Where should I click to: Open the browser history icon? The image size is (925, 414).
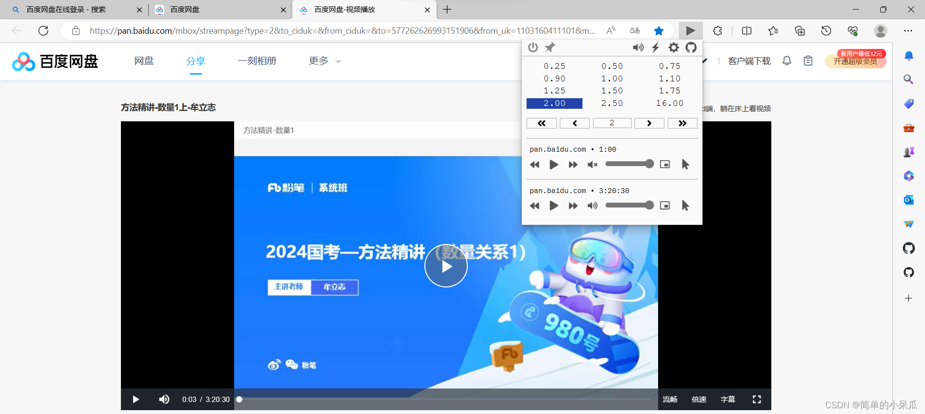(x=826, y=31)
